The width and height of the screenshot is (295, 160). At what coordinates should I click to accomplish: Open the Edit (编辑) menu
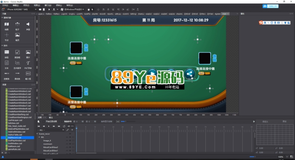coord(15,5)
